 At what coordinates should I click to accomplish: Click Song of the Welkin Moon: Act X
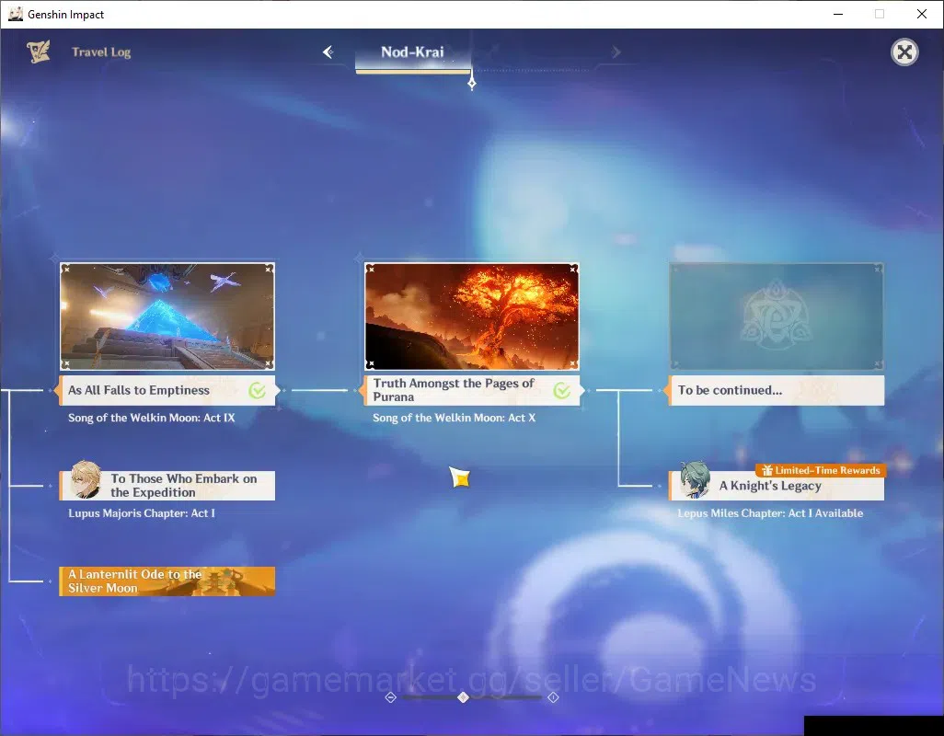(x=454, y=418)
